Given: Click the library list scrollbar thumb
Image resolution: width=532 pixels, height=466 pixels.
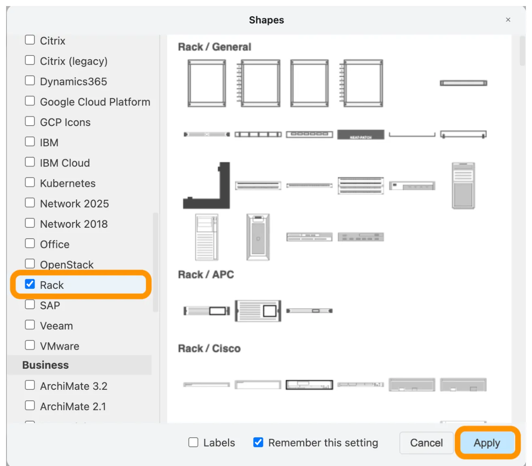Looking at the screenshot, I should [155, 262].
